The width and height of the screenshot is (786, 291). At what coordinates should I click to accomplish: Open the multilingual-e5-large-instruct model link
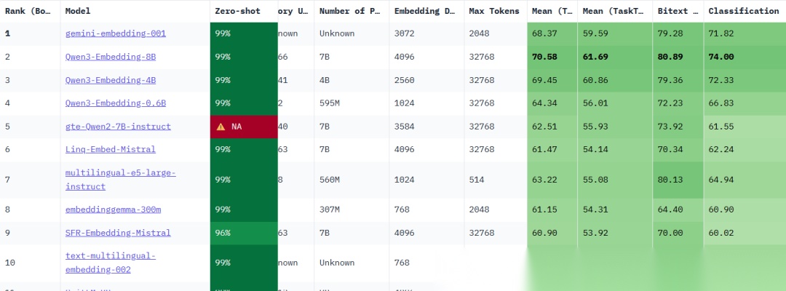point(120,179)
